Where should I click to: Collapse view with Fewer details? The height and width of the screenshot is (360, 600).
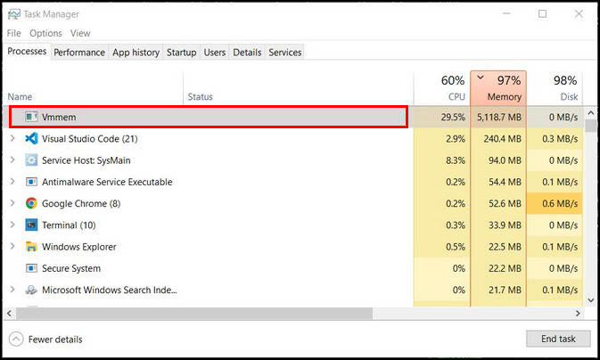(x=46, y=340)
